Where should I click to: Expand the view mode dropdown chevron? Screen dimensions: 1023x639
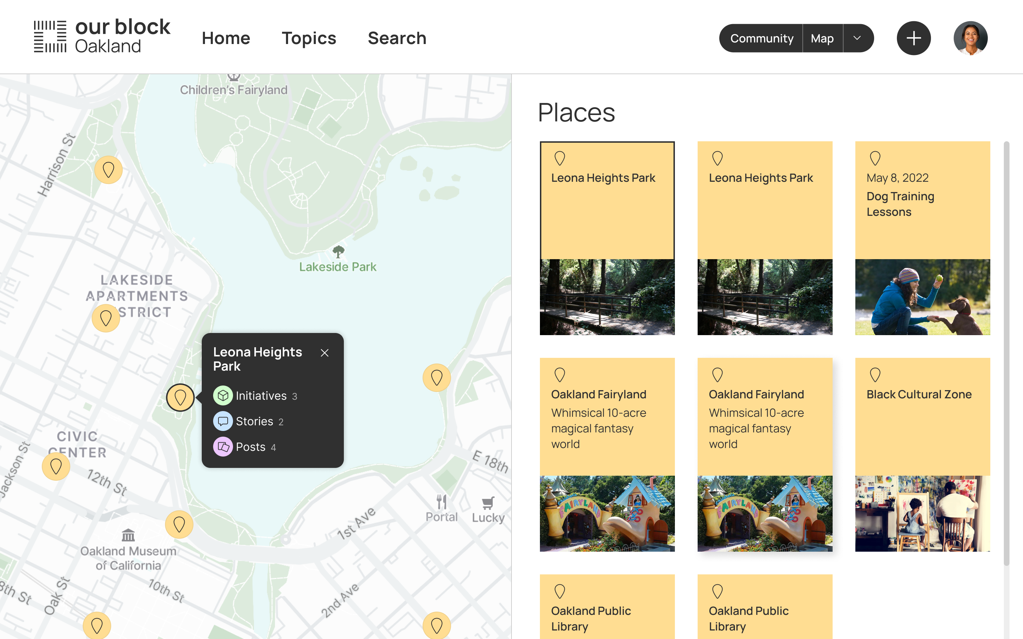pos(857,38)
